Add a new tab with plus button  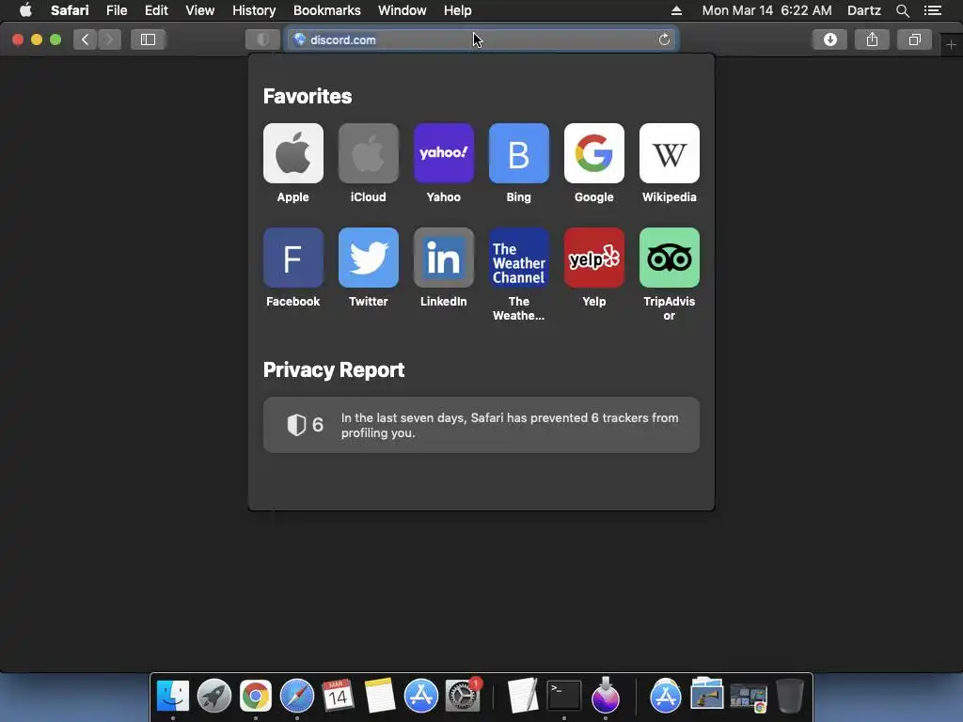point(952,45)
